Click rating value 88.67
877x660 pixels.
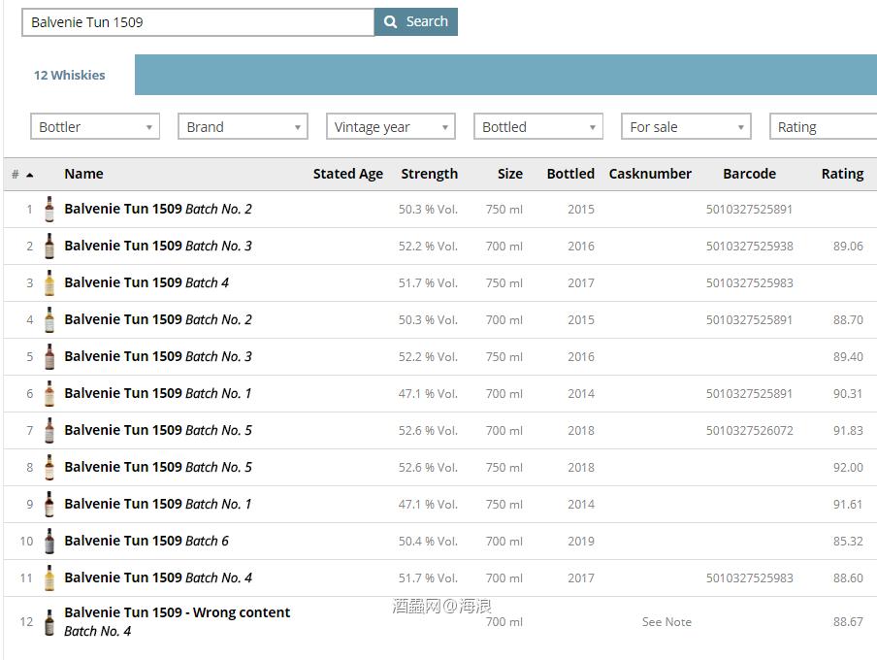tap(848, 622)
